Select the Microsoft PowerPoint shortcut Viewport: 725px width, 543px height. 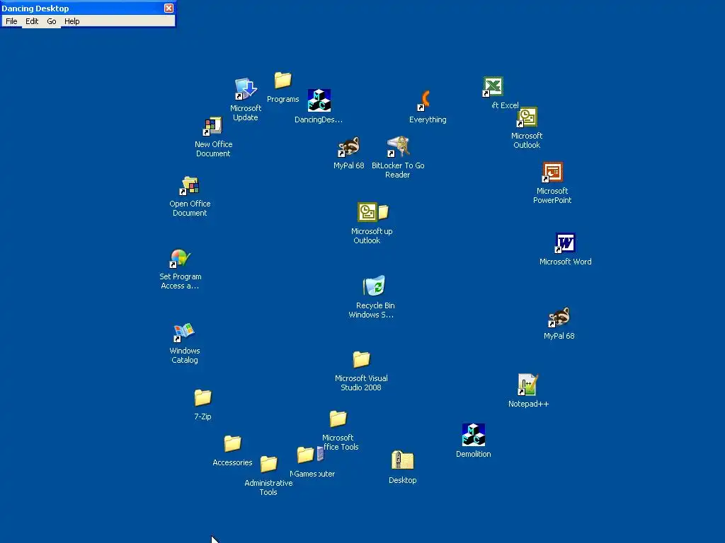pyautogui.click(x=552, y=173)
